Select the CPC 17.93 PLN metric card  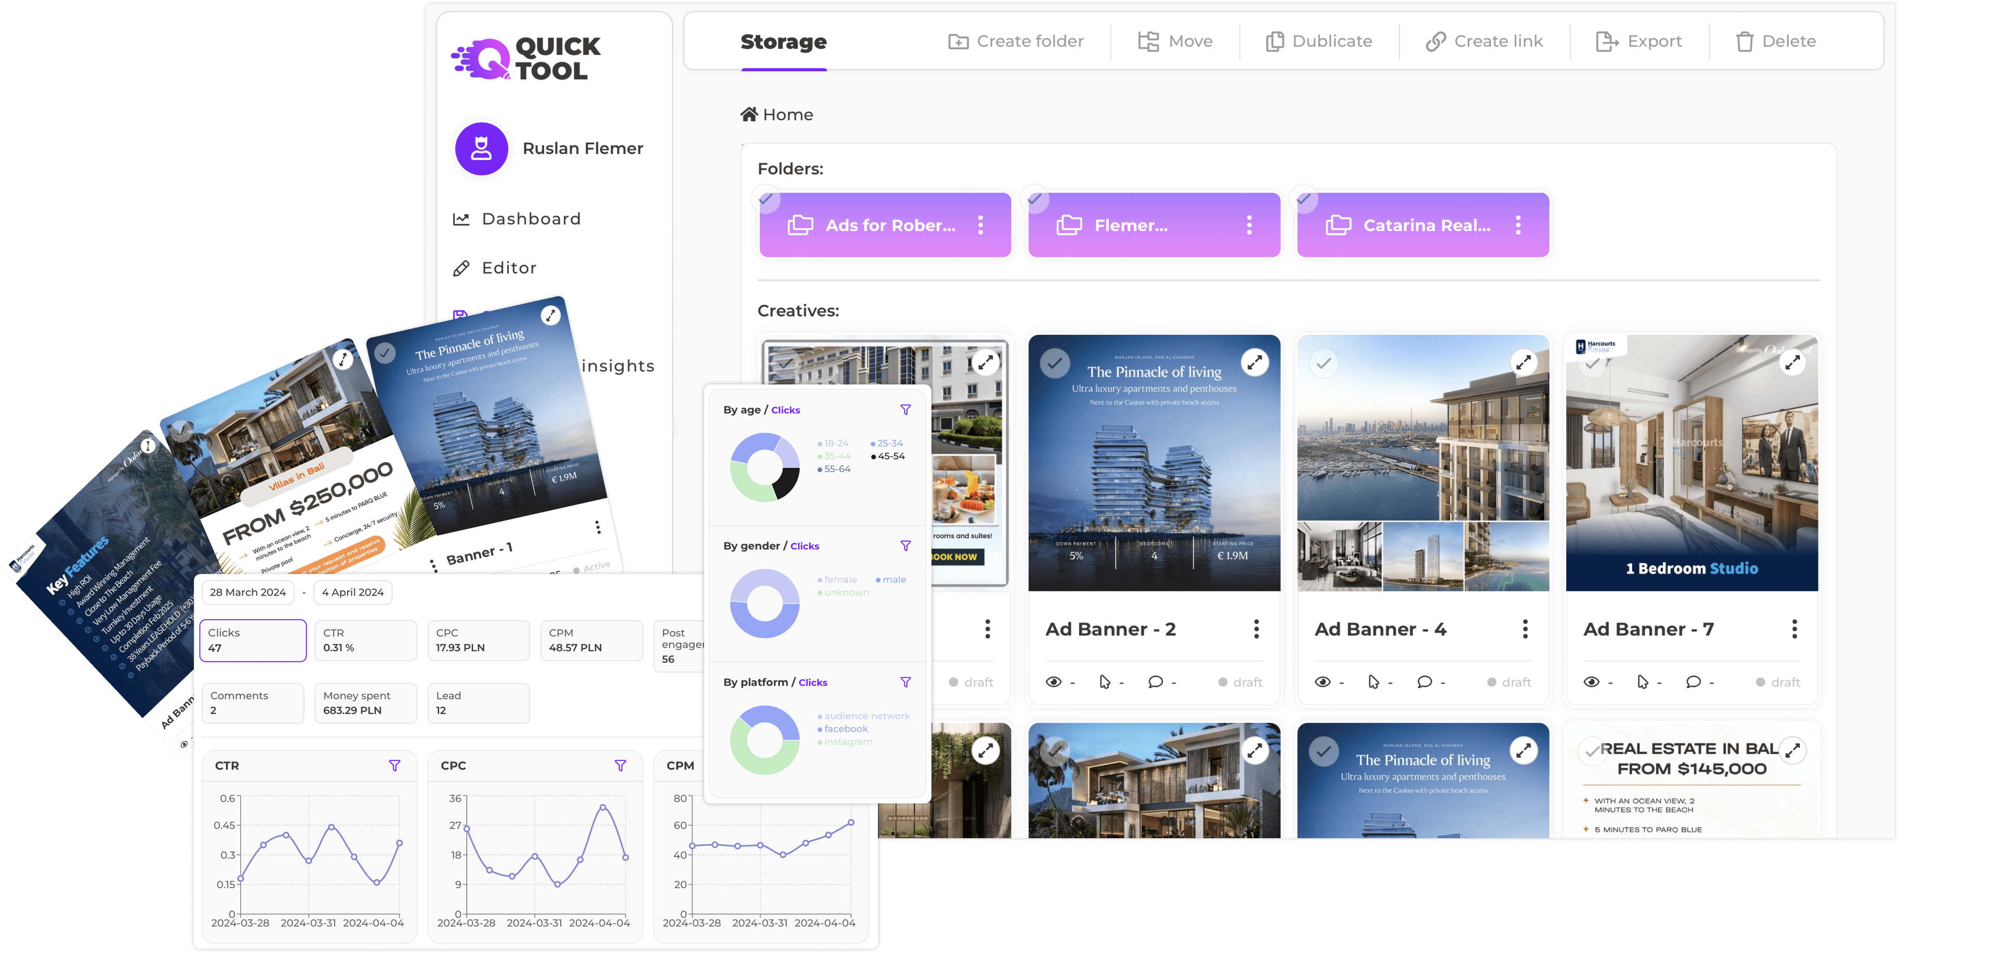click(x=478, y=640)
